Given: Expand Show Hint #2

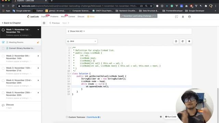Looking at the screenshot, I should coord(76,31).
